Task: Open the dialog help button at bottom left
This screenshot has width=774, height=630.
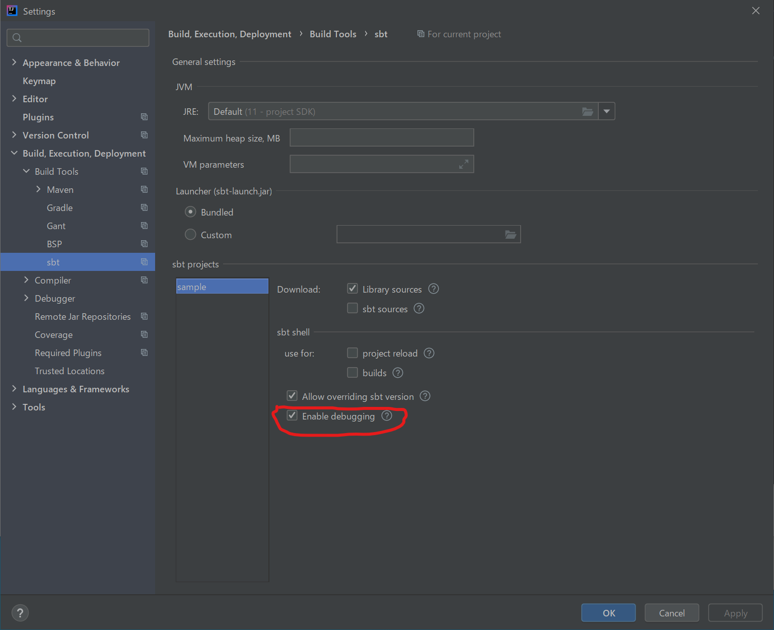Action: tap(20, 613)
